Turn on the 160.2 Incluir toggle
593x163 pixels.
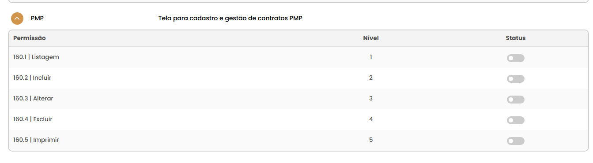[515, 79]
